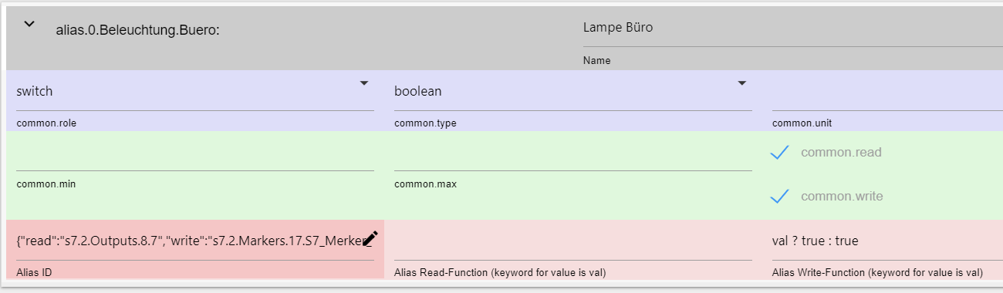Toggle the common.write checkmark

click(779, 197)
